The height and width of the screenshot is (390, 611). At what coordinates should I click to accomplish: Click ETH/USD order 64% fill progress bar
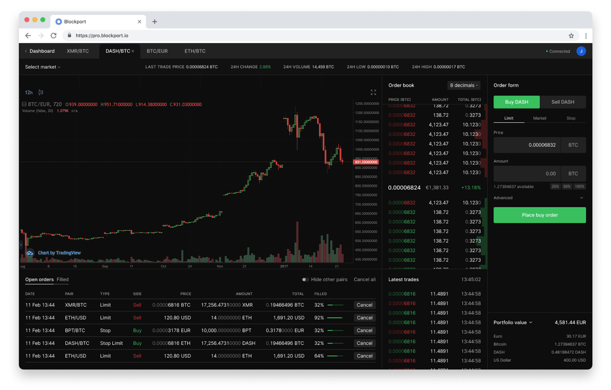click(335, 356)
